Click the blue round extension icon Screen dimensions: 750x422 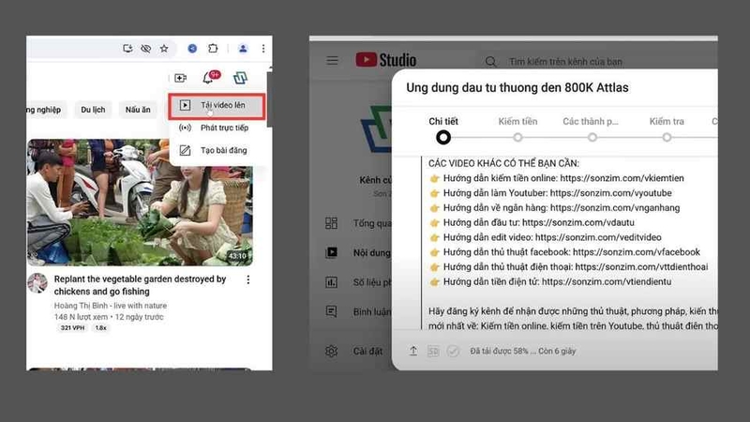coord(192,49)
